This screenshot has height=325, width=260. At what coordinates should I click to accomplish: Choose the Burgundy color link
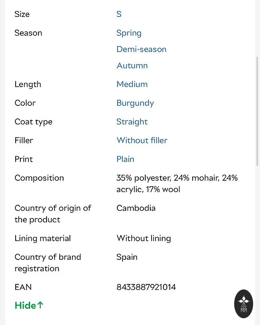(135, 103)
